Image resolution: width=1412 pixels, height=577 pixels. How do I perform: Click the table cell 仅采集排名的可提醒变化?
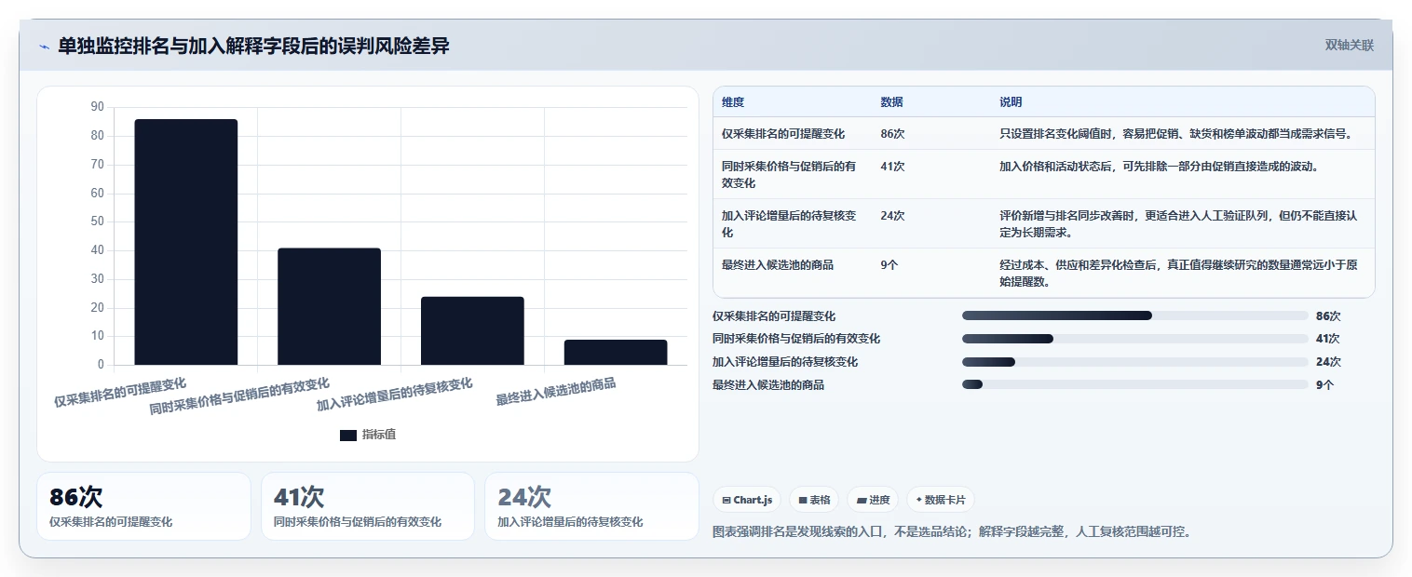(783, 134)
